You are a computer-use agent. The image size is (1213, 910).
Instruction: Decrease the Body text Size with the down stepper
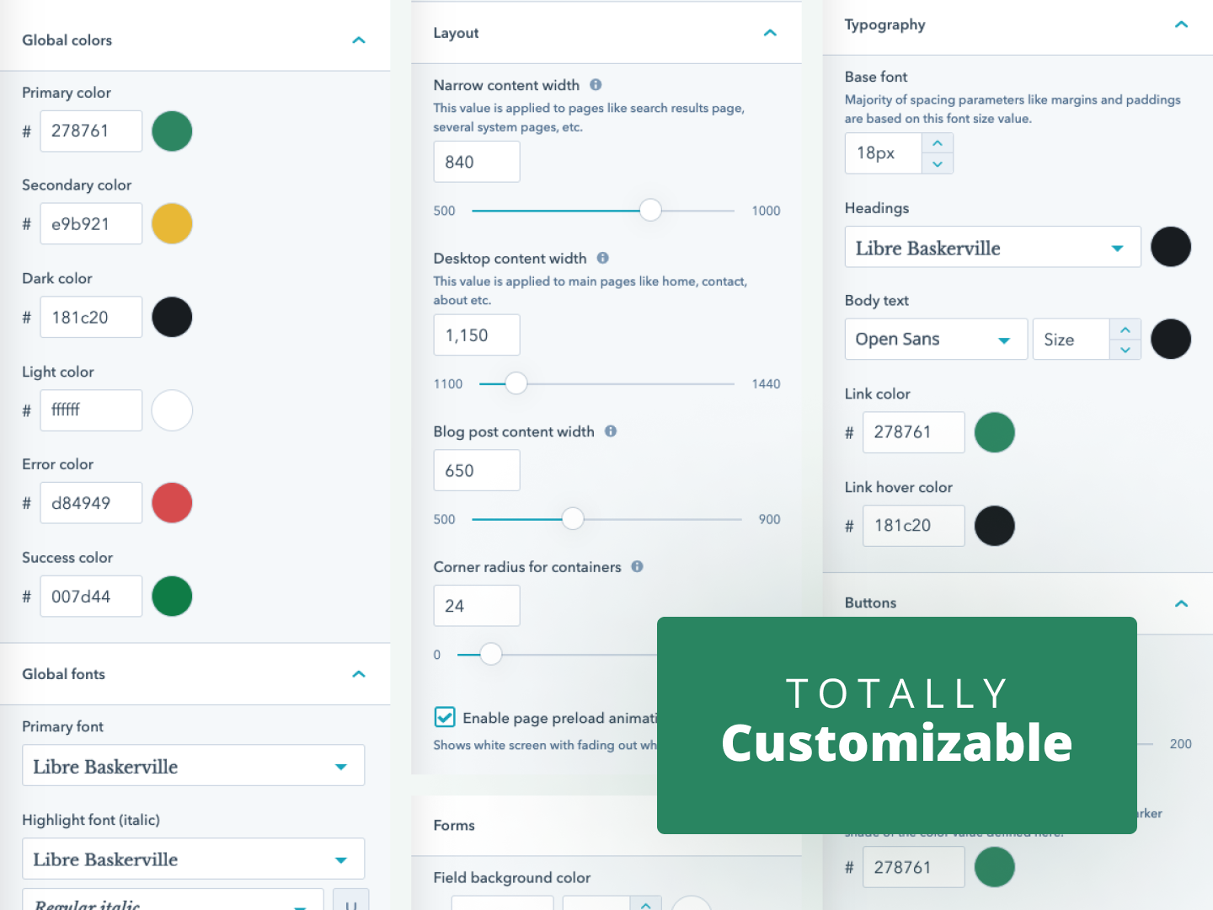[1125, 349]
